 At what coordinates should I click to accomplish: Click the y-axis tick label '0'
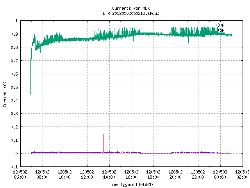click(16, 154)
